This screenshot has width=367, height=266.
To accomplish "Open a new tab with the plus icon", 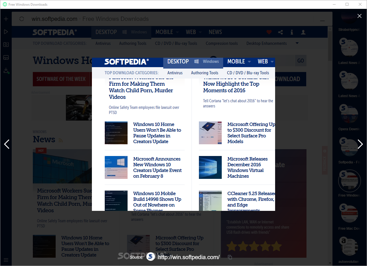I will [x=6, y=19].
